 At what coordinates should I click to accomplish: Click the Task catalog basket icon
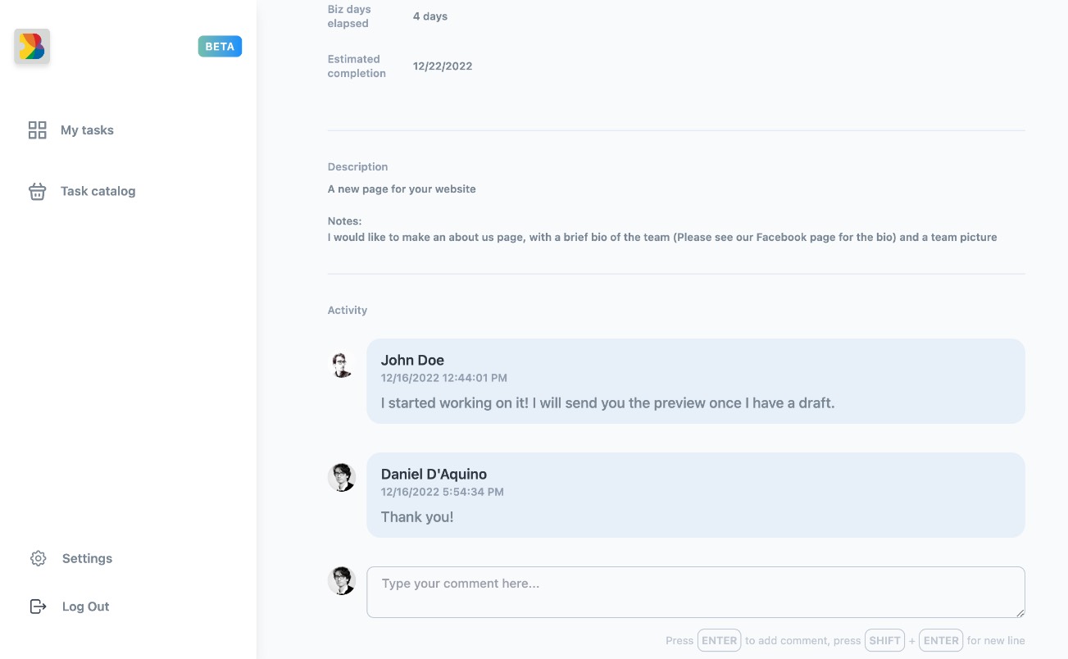[x=37, y=191]
